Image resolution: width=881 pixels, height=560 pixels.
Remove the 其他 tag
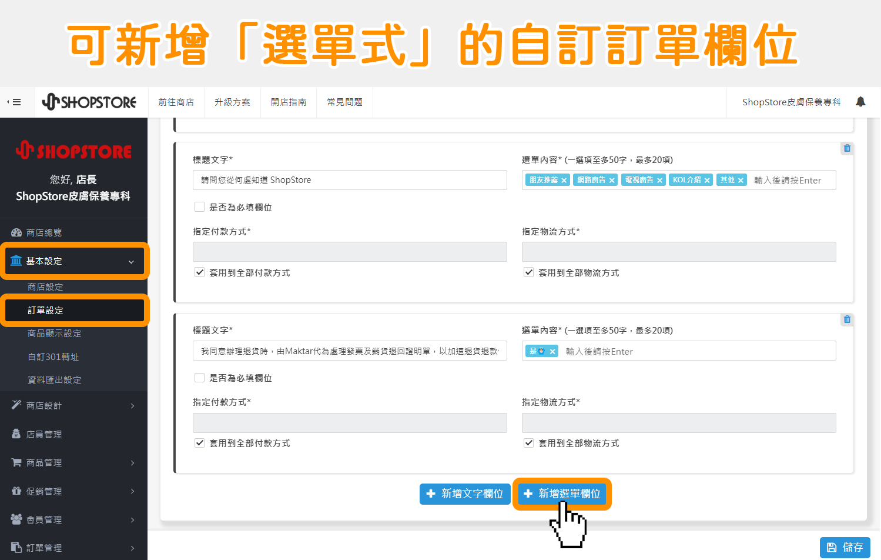pyautogui.click(x=741, y=181)
